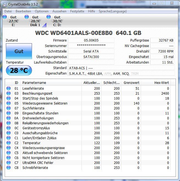Click the Grenzwert 51 of Lesefehlerrate
This screenshot has width=180, height=181.
[x=137, y=88]
